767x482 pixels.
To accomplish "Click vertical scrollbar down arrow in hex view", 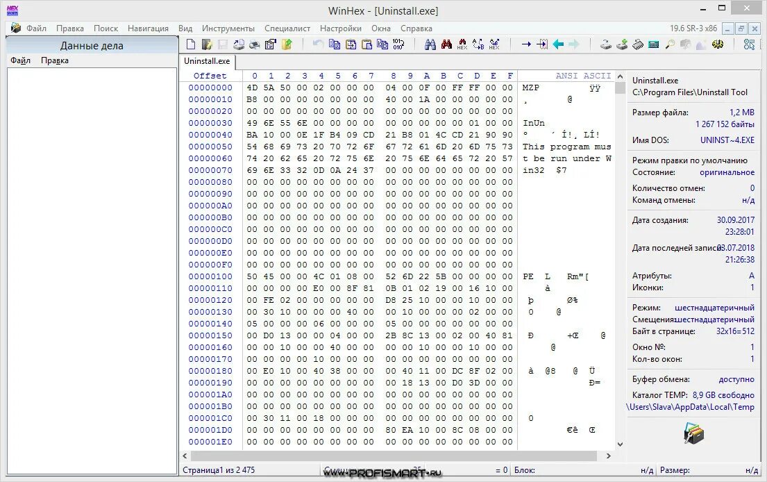I will 621,444.
